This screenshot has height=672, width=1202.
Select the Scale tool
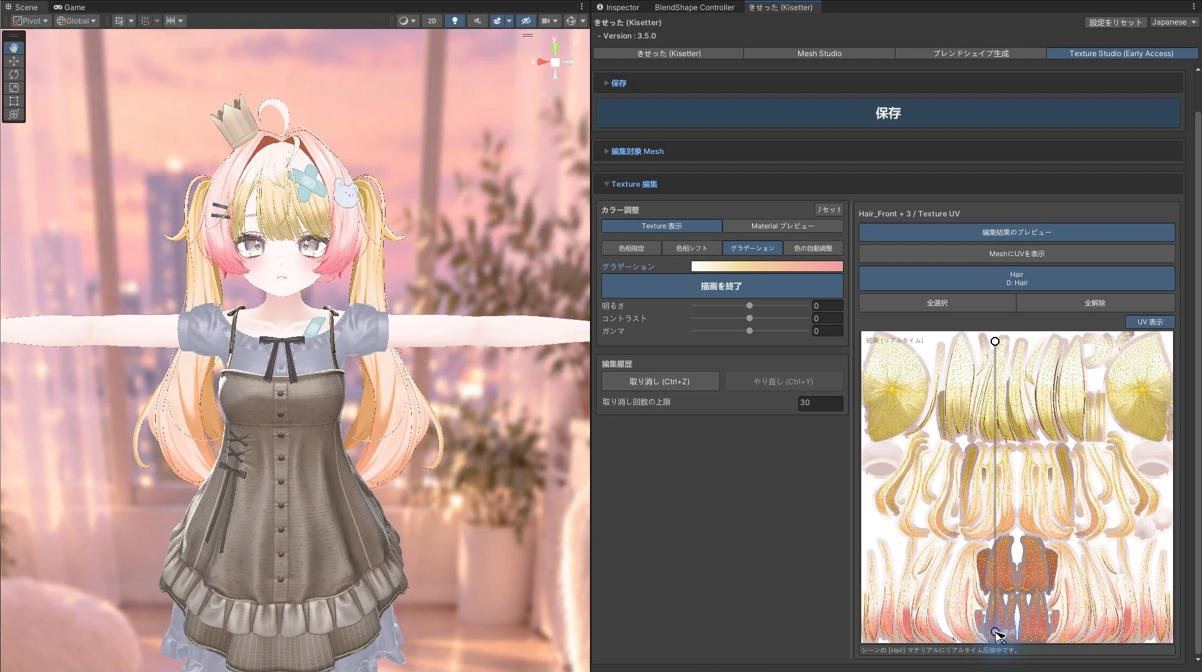click(x=14, y=88)
